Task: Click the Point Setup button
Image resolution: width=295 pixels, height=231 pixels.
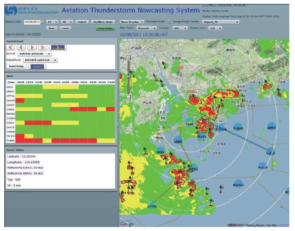Action: pyautogui.click(x=17, y=66)
